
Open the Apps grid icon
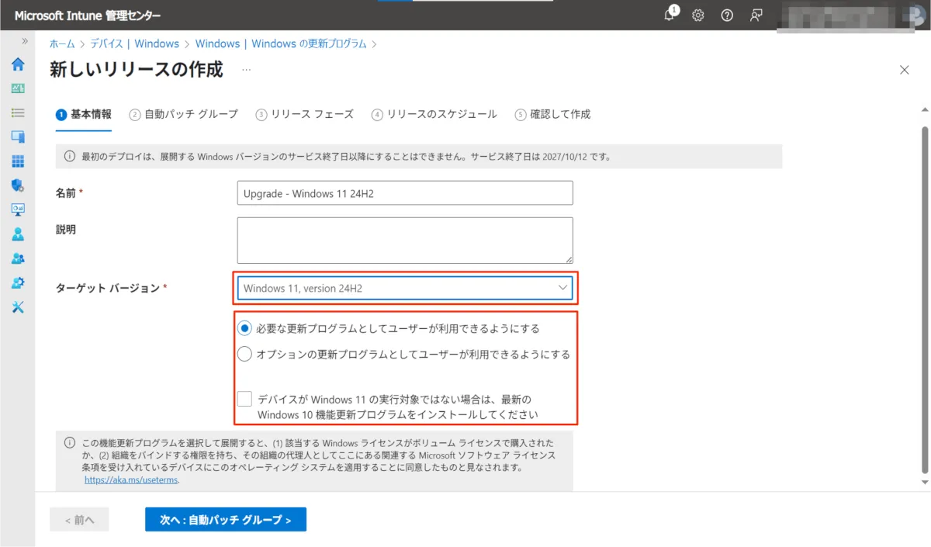(x=18, y=161)
